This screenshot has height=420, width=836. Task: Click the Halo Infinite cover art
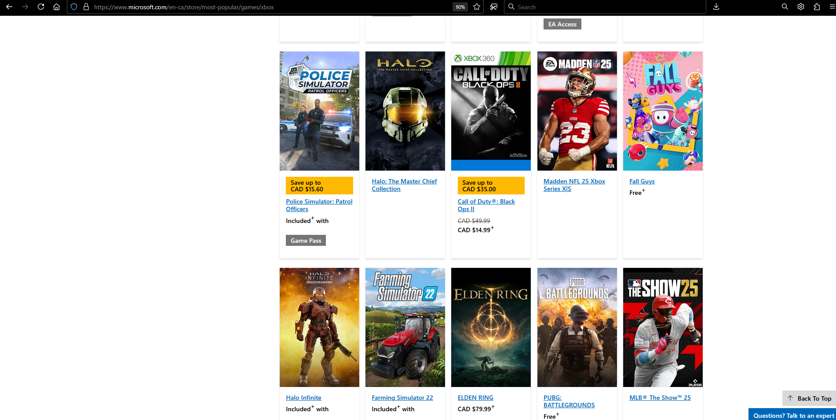click(x=319, y=327)
